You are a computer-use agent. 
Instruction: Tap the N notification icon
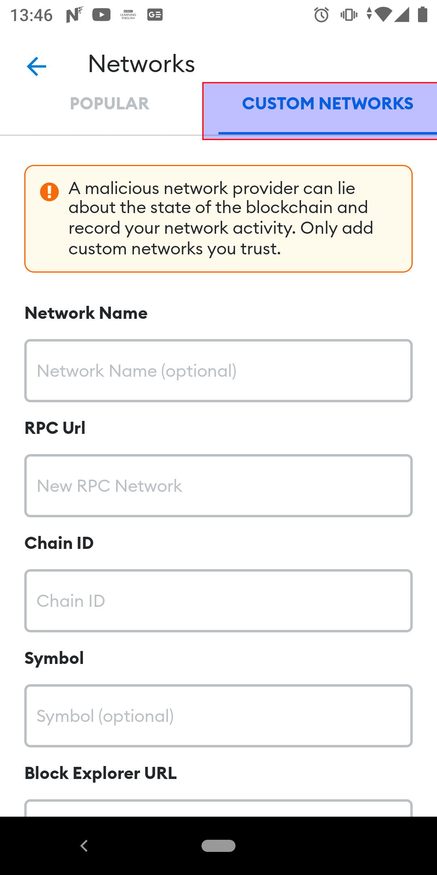pos(74,15)
